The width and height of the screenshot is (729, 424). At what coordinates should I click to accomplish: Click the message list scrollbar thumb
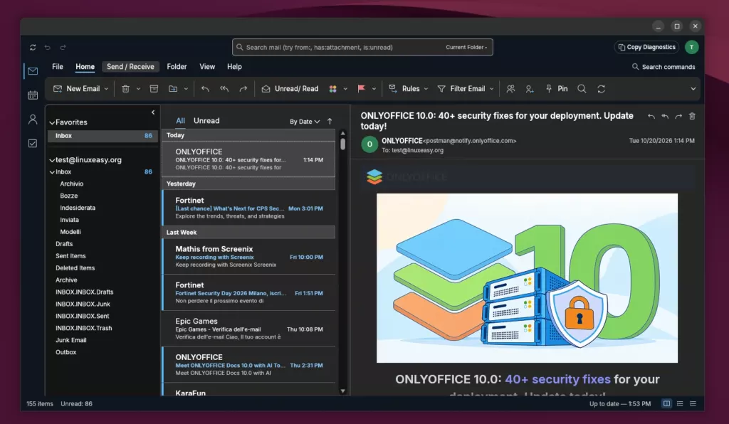point(342,144)
